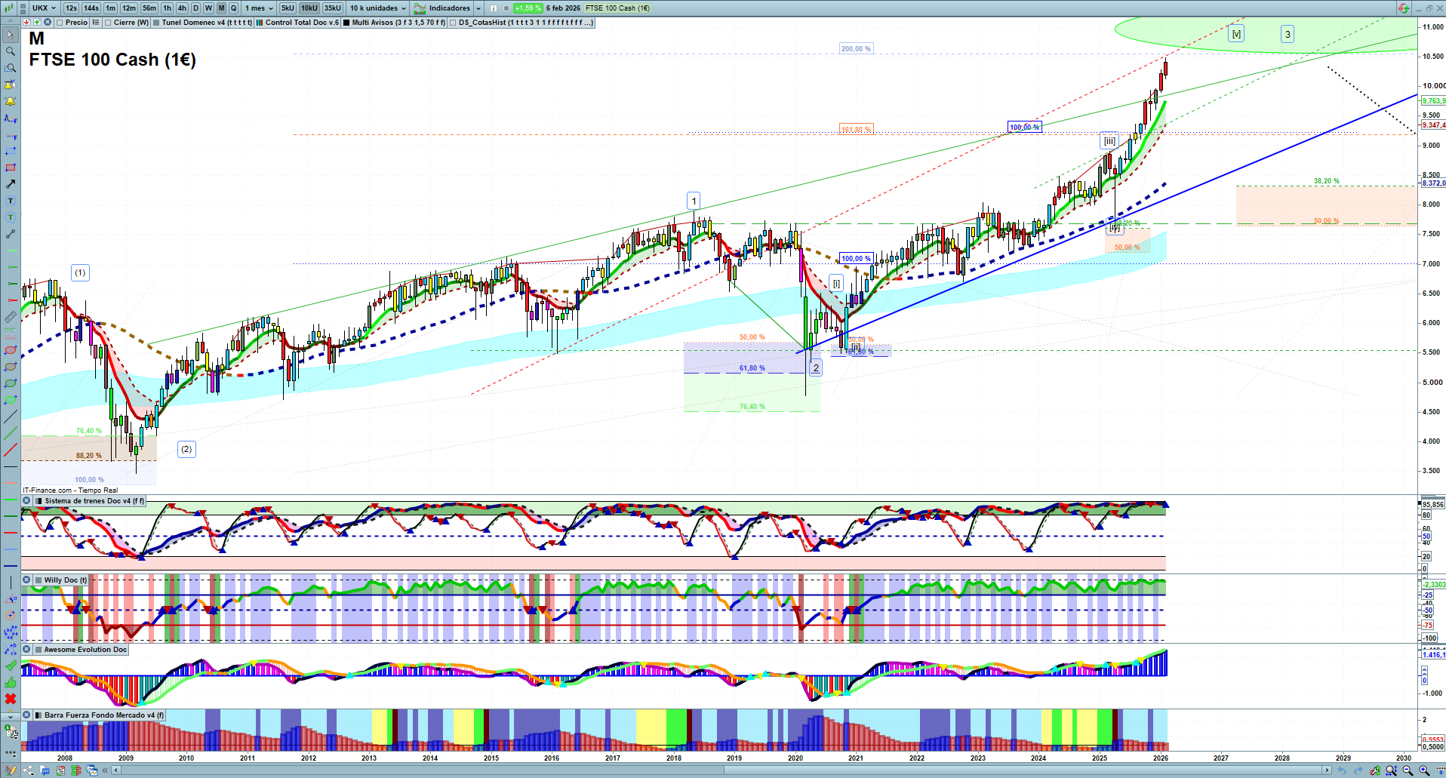The image size is (1446, 778).
Task: Select the yellow bell alert tool
Action: point(11,101)
